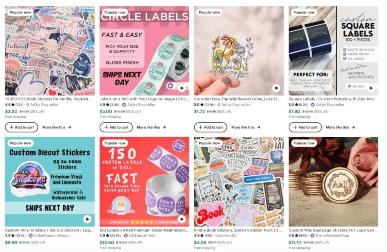387x252 pixels.
Task: Play the video on Square Labels listing
Action: click(372, 88)
